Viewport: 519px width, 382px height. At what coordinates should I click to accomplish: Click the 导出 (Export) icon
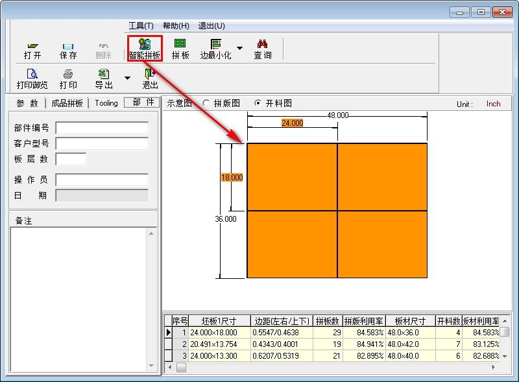point(104,79)
